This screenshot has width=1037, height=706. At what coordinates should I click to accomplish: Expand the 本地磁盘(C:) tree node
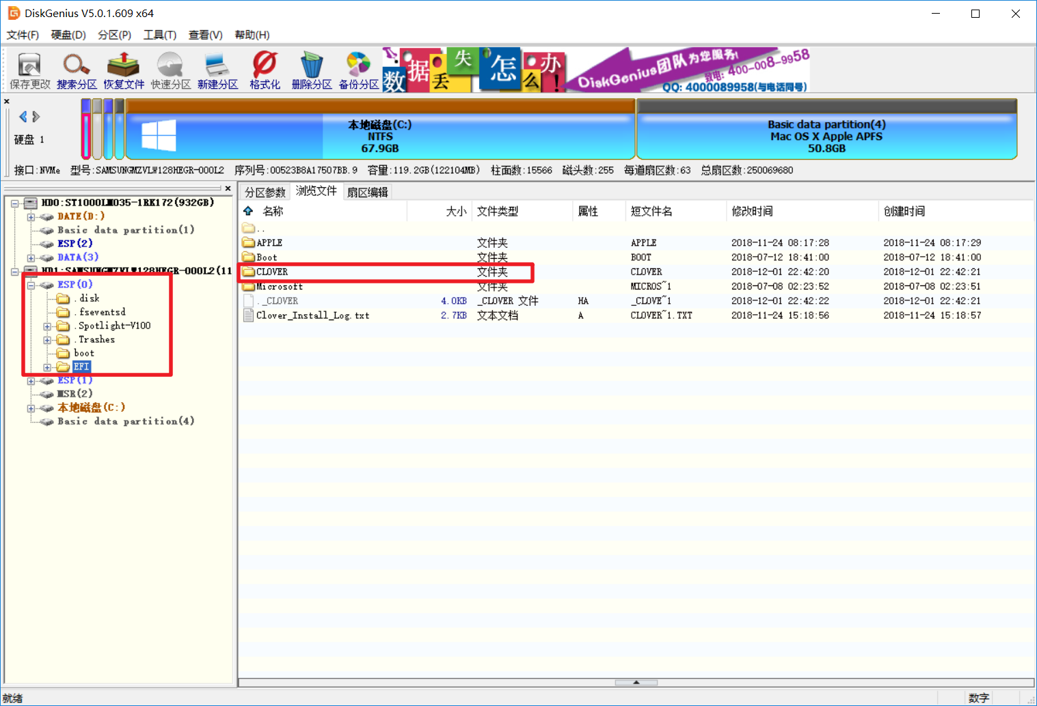click(31, 408)
